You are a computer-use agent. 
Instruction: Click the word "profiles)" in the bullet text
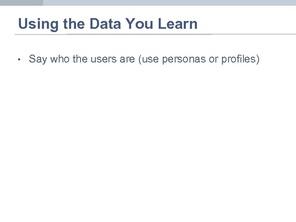(x=240, y=60)
